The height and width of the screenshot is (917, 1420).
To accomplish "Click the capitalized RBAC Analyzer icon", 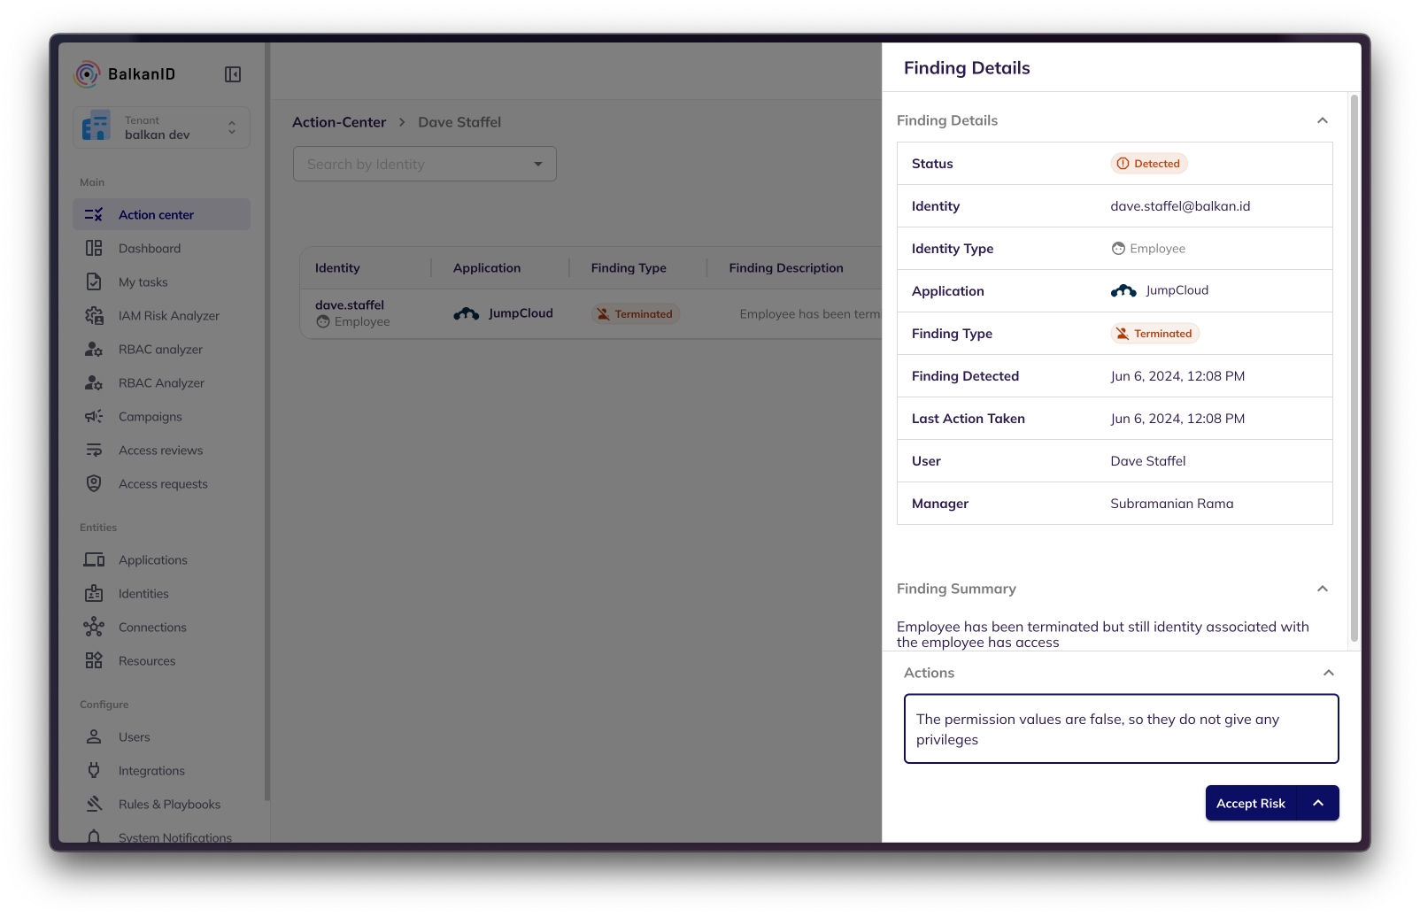I will coord(94,382).
